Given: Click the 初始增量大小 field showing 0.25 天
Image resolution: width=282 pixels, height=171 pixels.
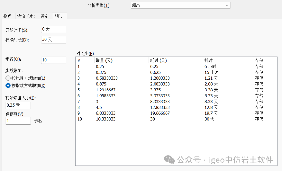Looking at the screenshot, I should coord(18,105).
